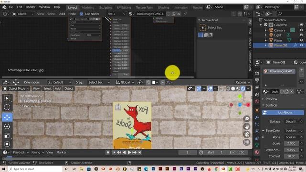
Task: Hide the Camera with its eye icon
Action: 301,30
